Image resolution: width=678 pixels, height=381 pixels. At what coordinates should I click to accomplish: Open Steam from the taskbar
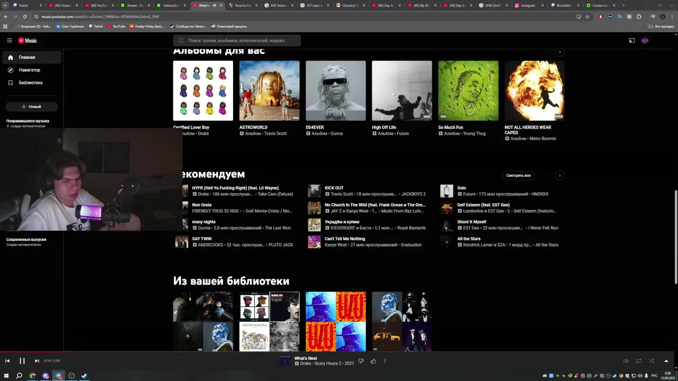click(84, 376)
